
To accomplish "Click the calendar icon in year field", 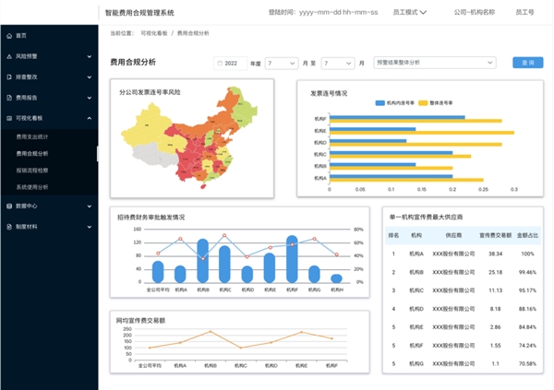I will click(x=219, y=63).
